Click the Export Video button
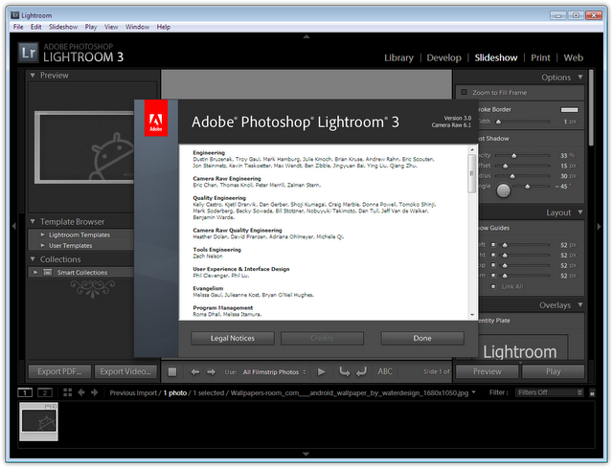613x468 pixels. point(125,371)
